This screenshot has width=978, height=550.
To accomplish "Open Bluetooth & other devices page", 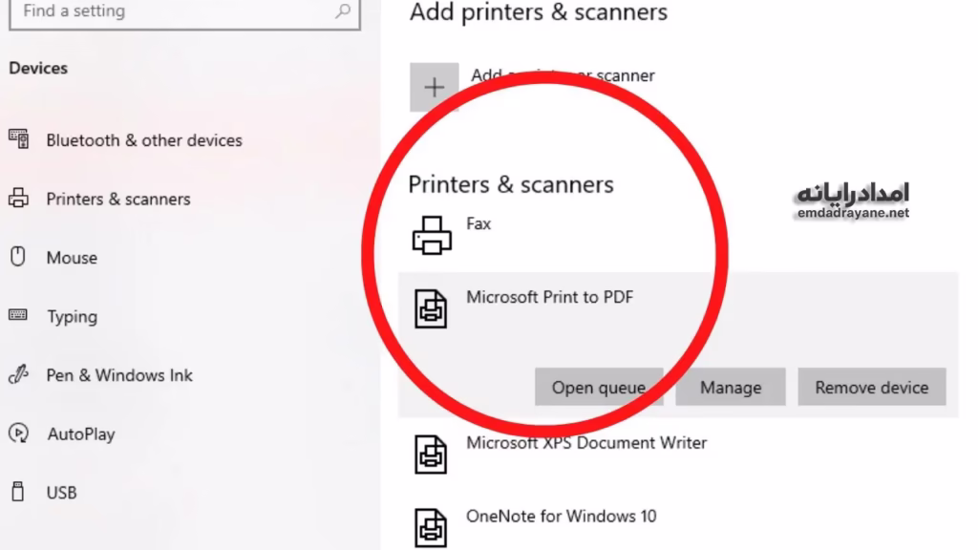I will click(143, 140).
